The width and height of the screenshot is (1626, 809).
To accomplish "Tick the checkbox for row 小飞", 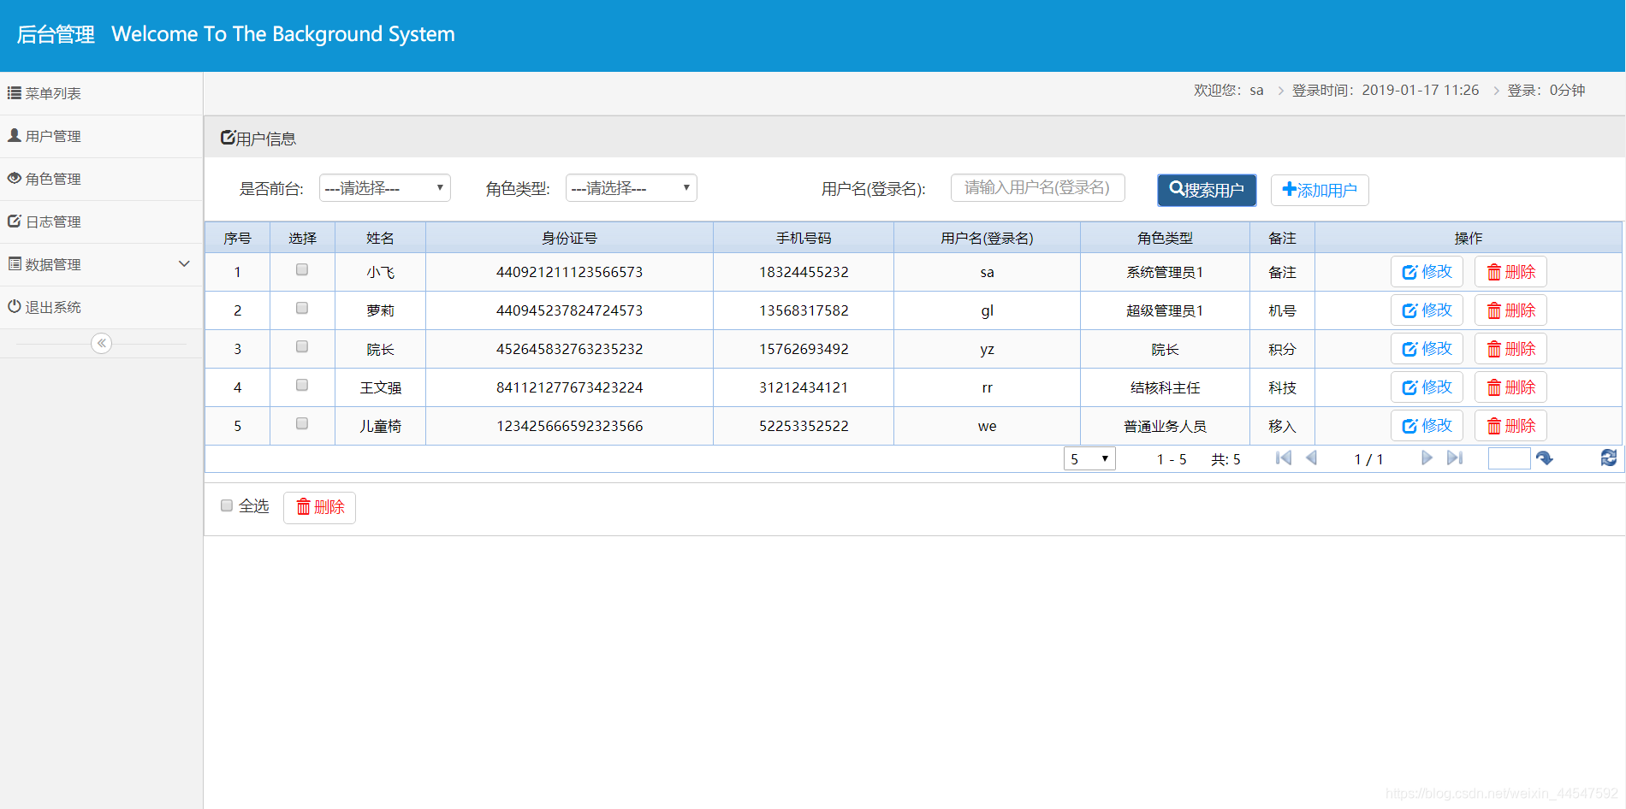I will (x=302, y=269).
